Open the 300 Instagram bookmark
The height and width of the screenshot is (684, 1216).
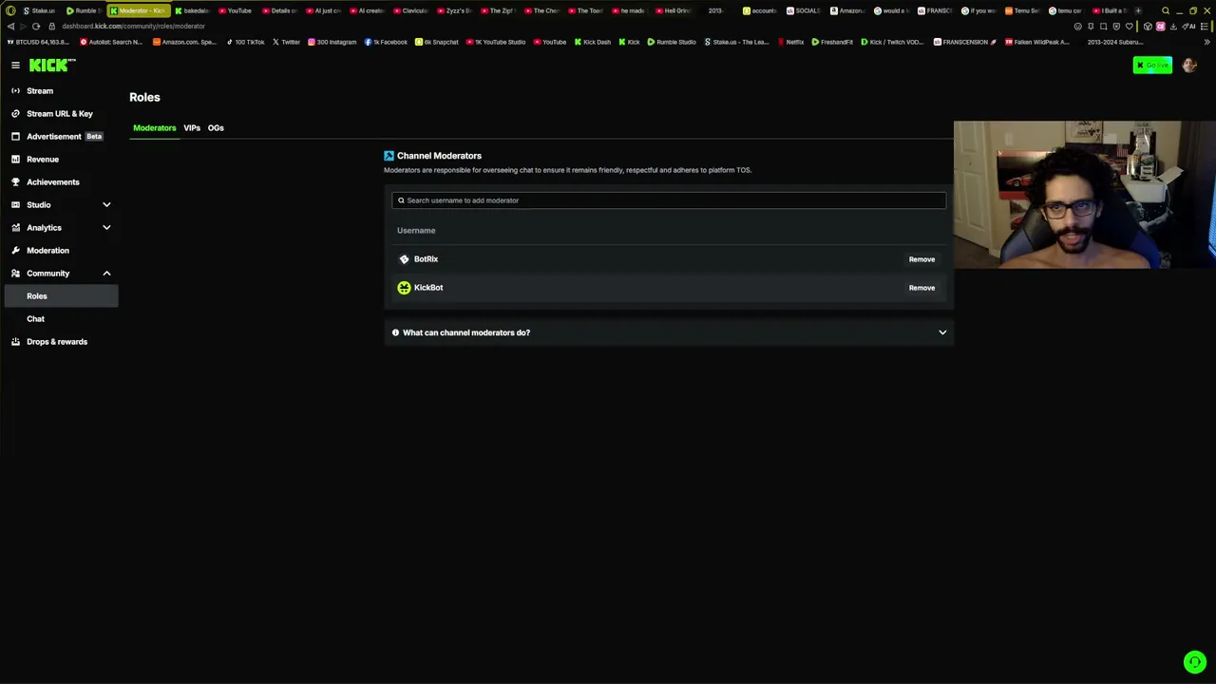(332, 42)
